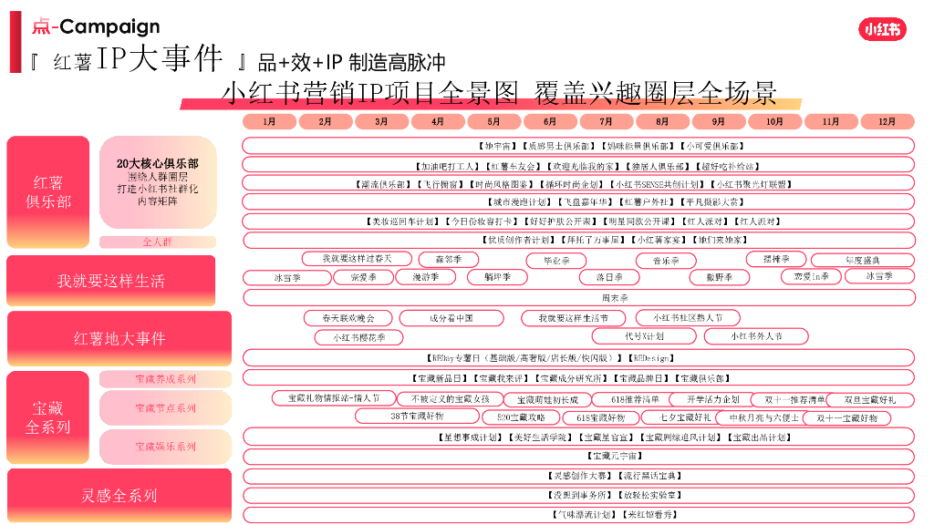The width and height of the screenshot is (934, 525).
Task: Click the 618宝藏好物 pill
Action: 601,417
